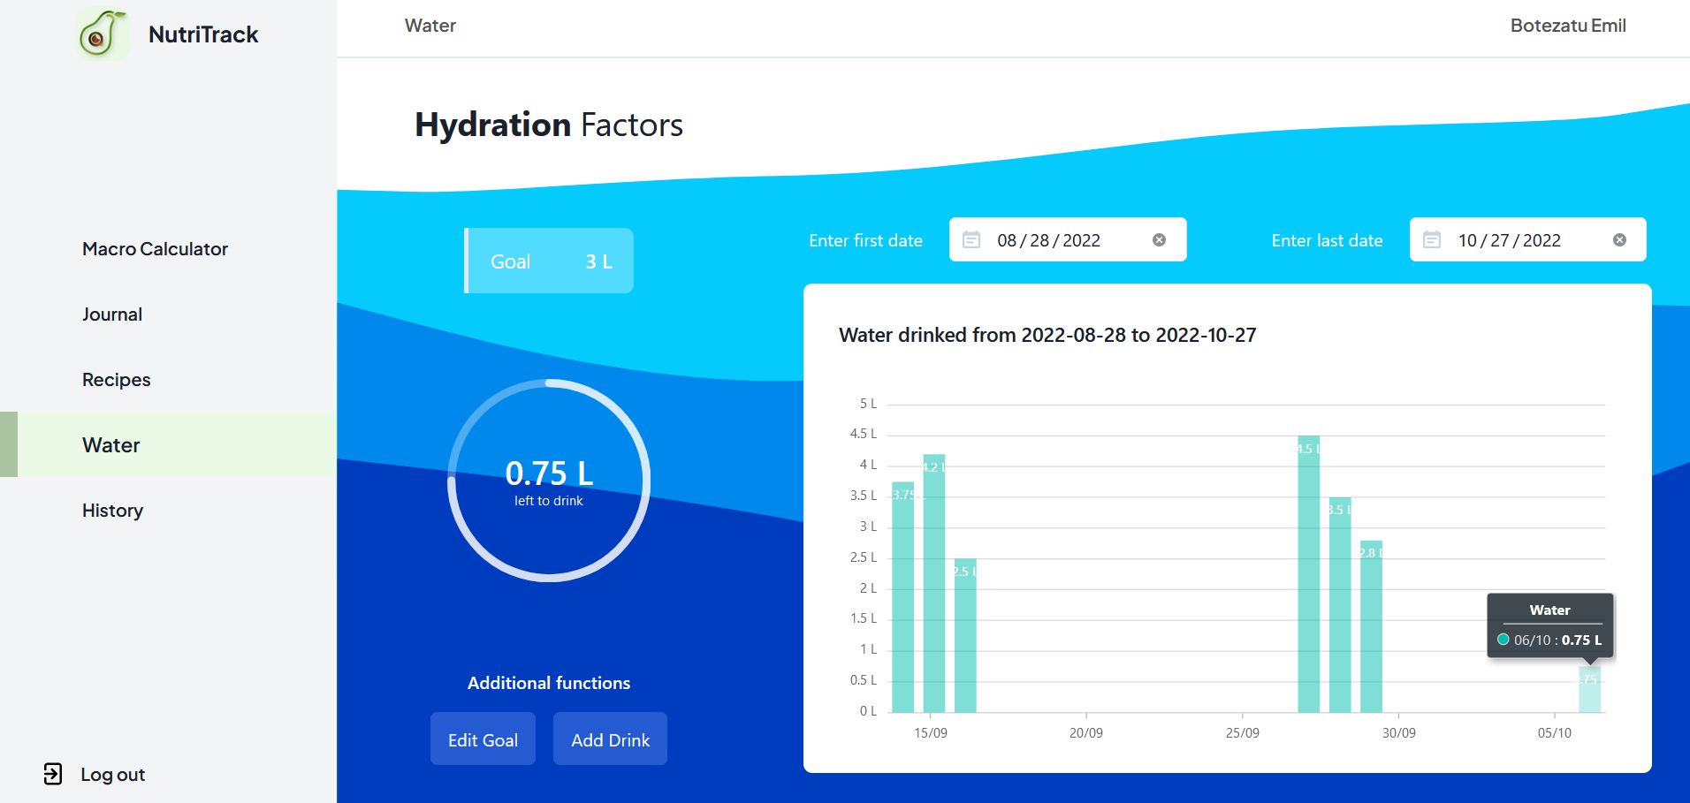The height and width of the screenshot is (803, 1690).
Task: Select the 4.5 L bar on the chart
Action: (1308, 574)
